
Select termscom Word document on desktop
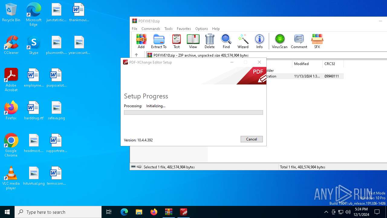[x=56, y=176]
